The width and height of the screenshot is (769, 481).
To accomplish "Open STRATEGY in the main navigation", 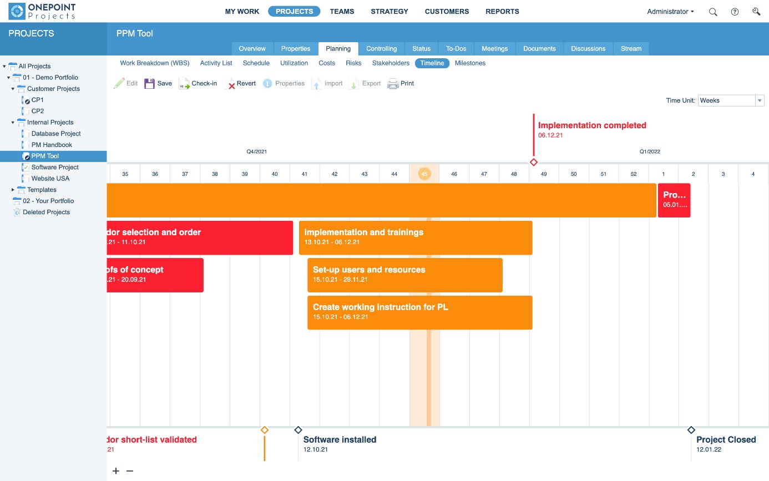I will (x=389, y=11).
